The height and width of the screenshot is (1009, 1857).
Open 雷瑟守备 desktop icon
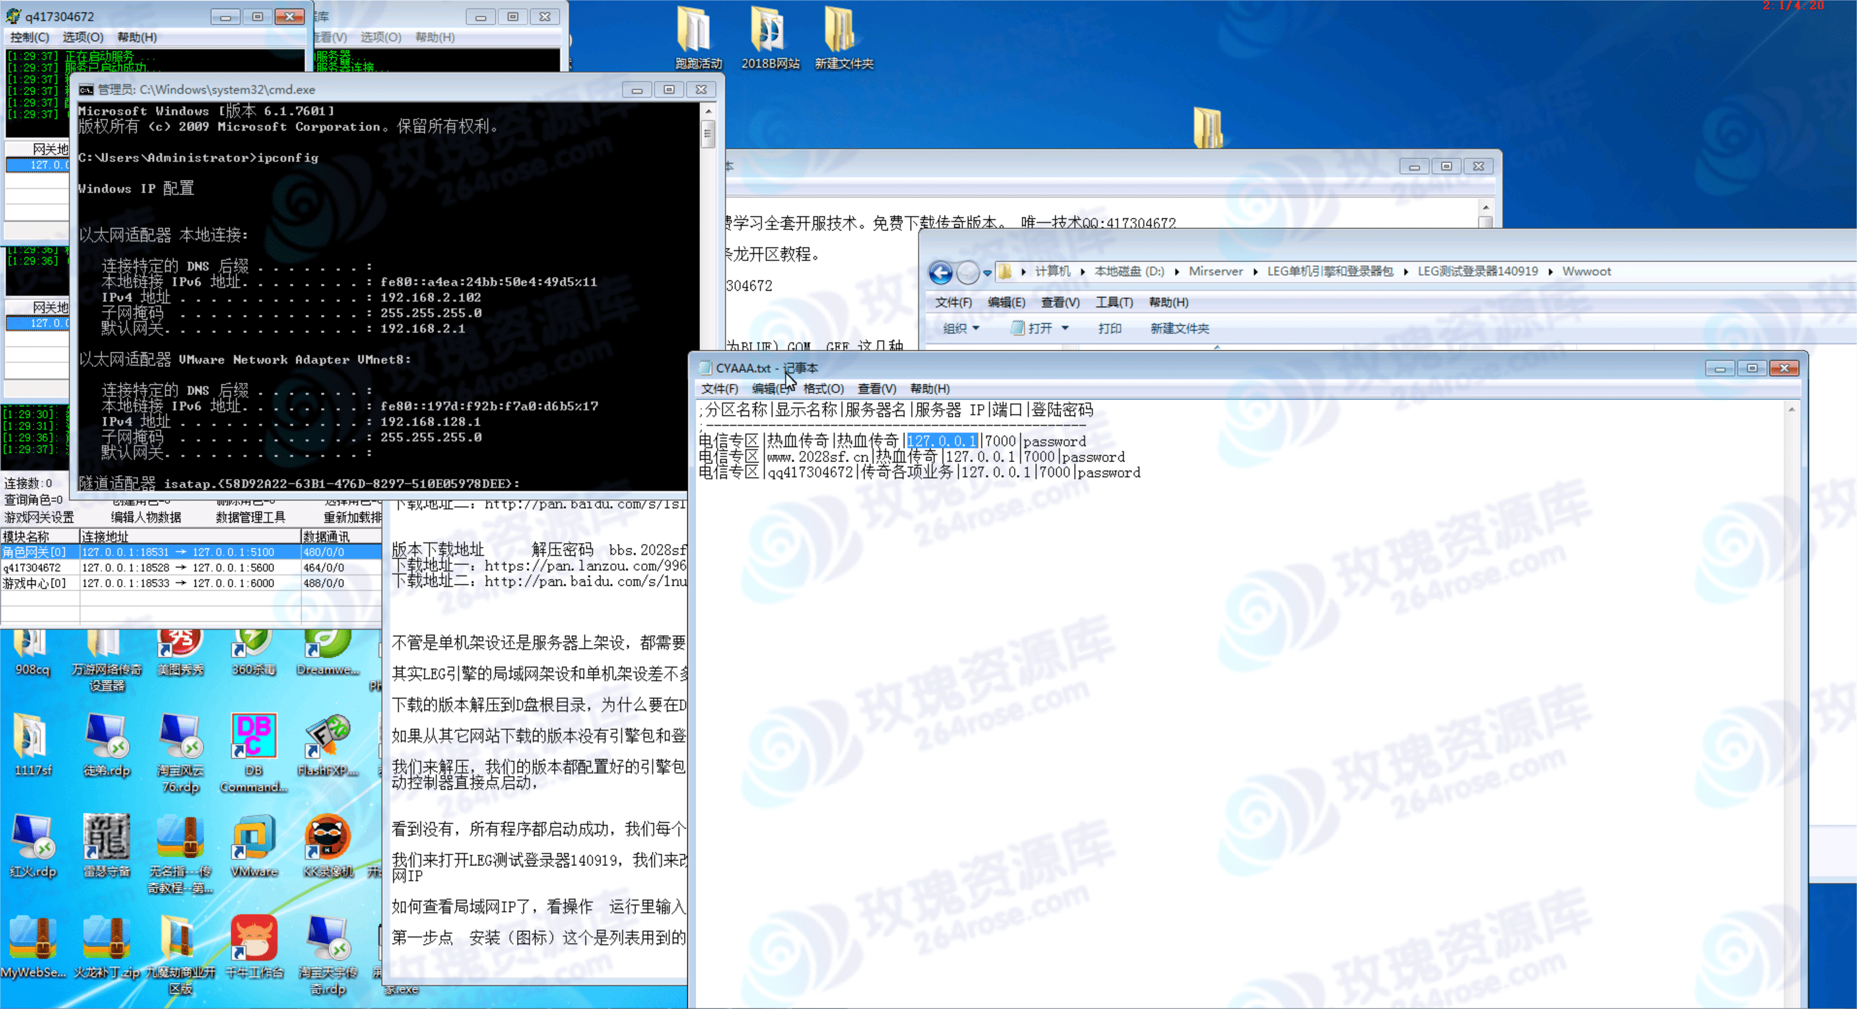coord(106,845)
